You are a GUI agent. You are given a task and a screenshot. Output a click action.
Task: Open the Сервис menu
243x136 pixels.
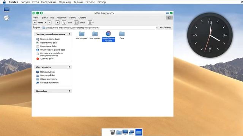(x=73, y=18)
